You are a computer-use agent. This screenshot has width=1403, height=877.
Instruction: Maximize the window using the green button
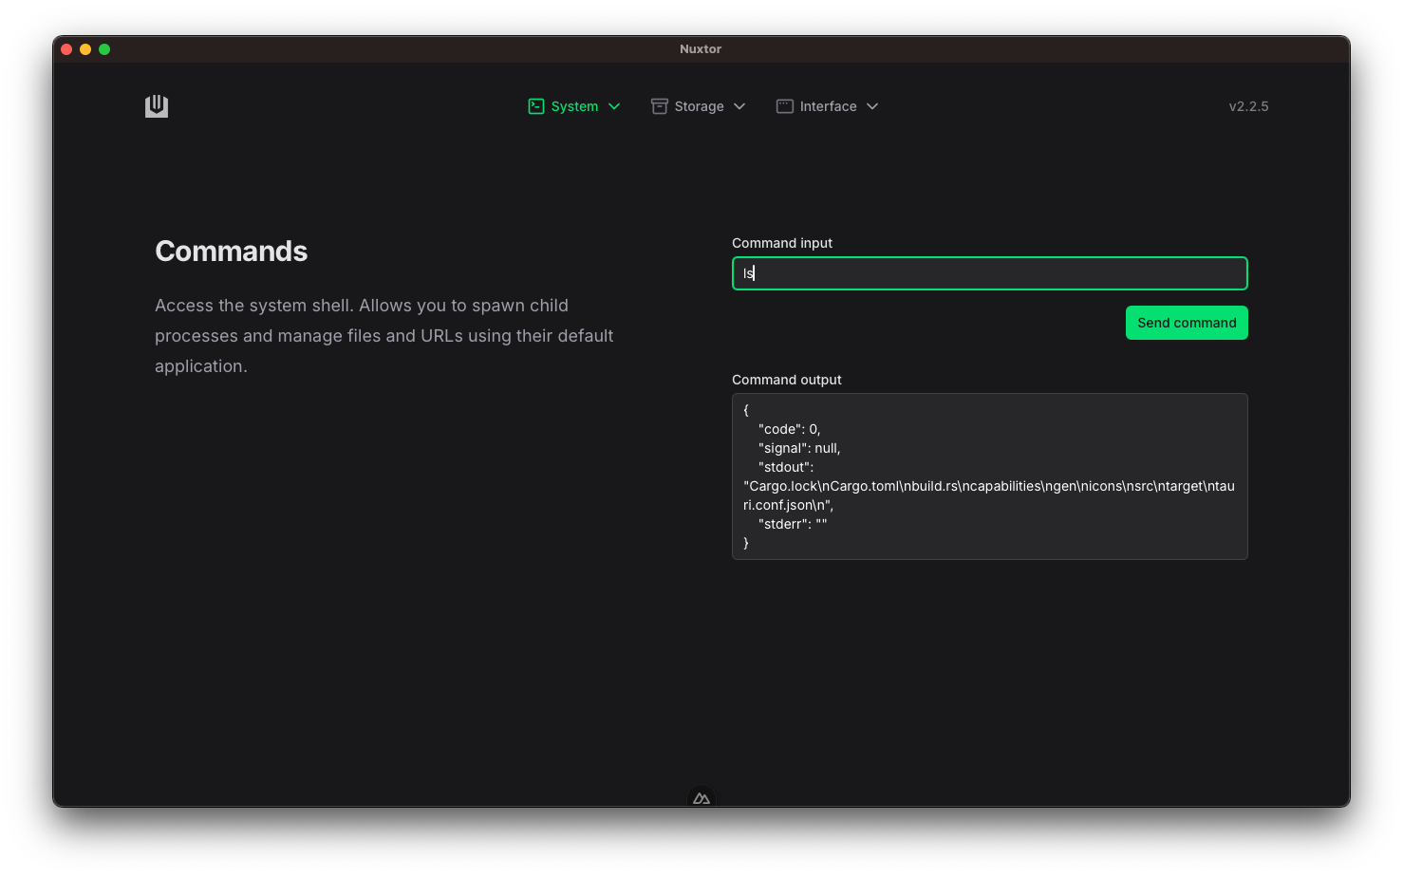(104, 49)
